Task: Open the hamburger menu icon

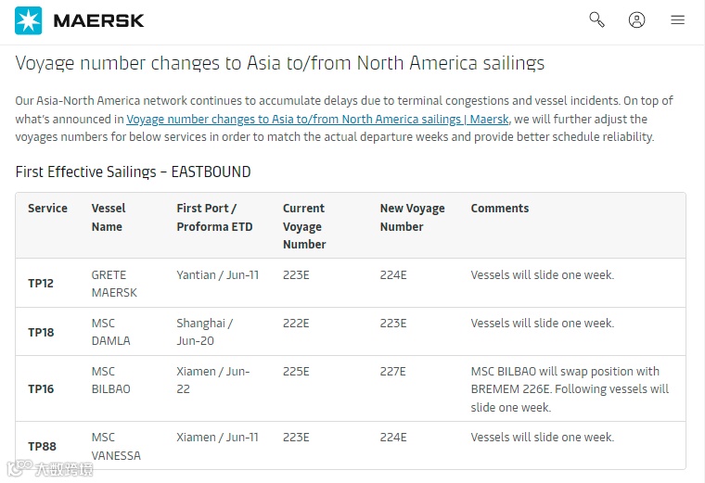Action: pos(678,19)
